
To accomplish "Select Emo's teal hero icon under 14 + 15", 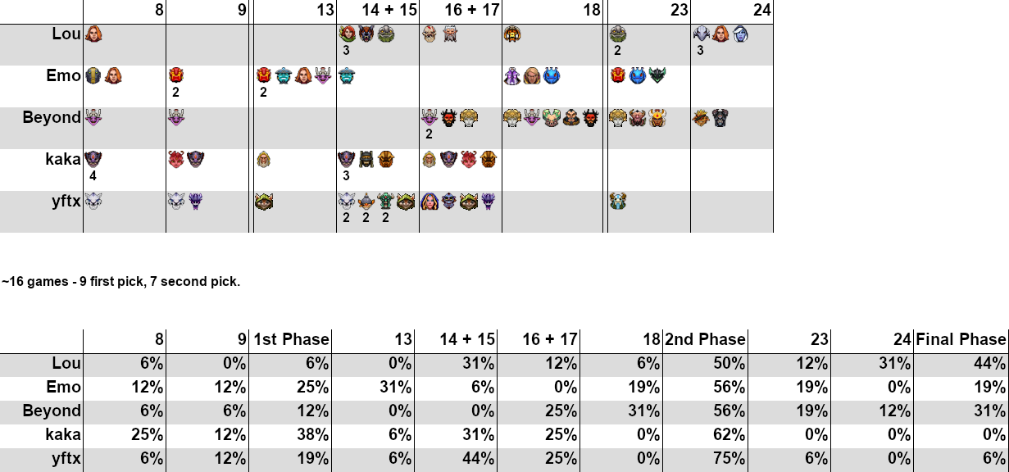I will [347, 76].
